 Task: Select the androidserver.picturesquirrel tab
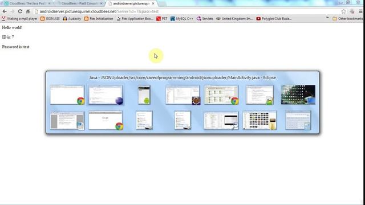click(131, 3)
